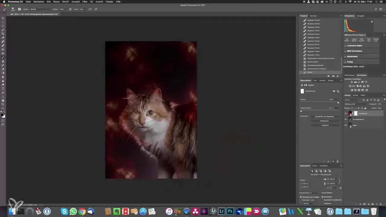386x217 pixels.
Task: Select the Eraser tool
Action: click(3, 69)
